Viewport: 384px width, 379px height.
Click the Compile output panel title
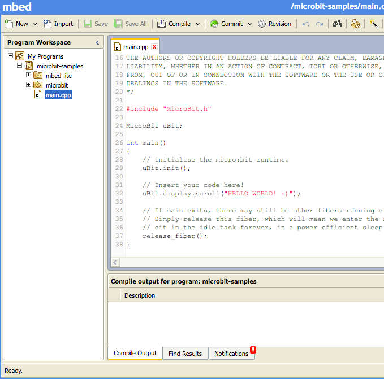(184, 281)
